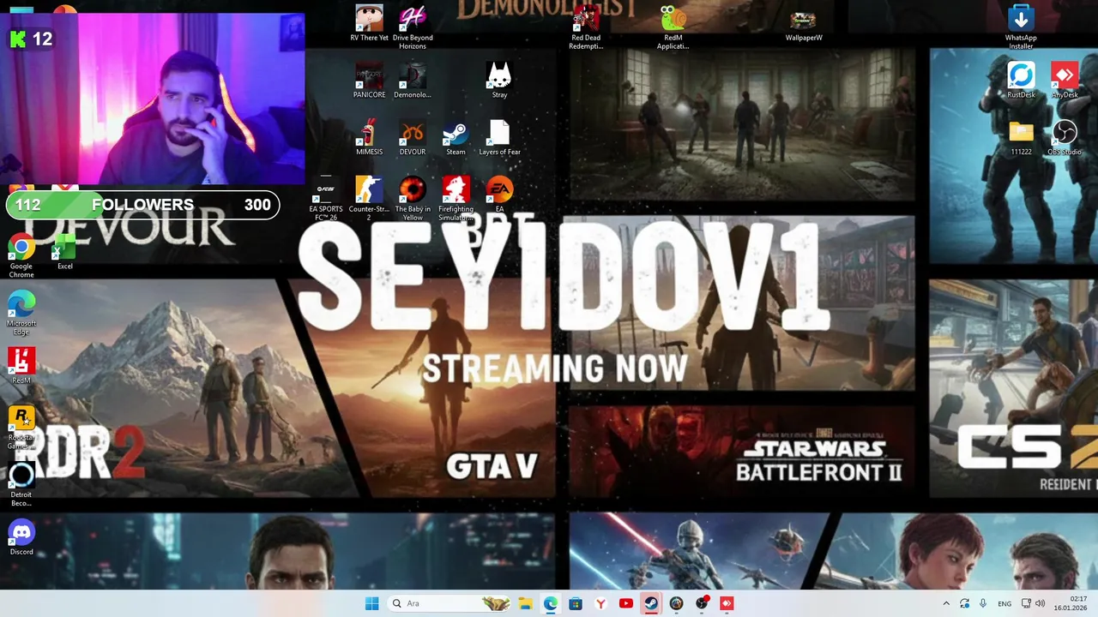Select the EA SPORTS FC 26 shortcut
The height and width of the screenshot is (617, 1098).
[x=326, y=198]
